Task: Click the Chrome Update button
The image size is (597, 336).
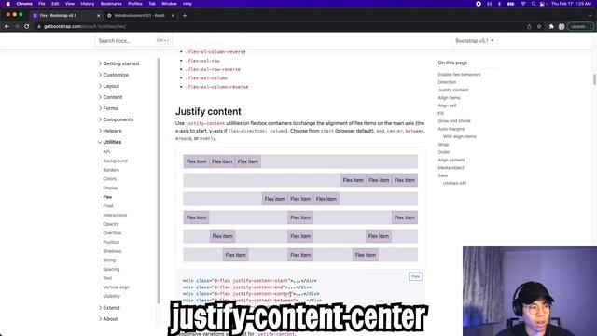Action: [x=580, y=27]
